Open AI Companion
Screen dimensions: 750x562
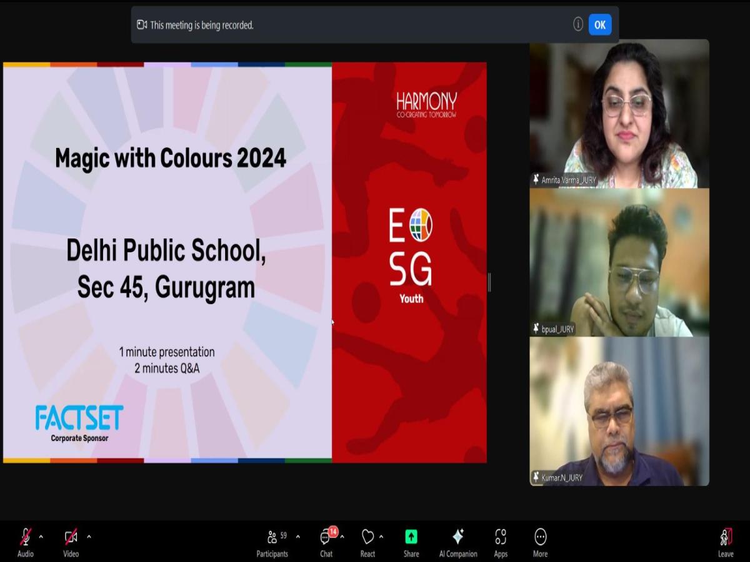(x=458, y=542)
